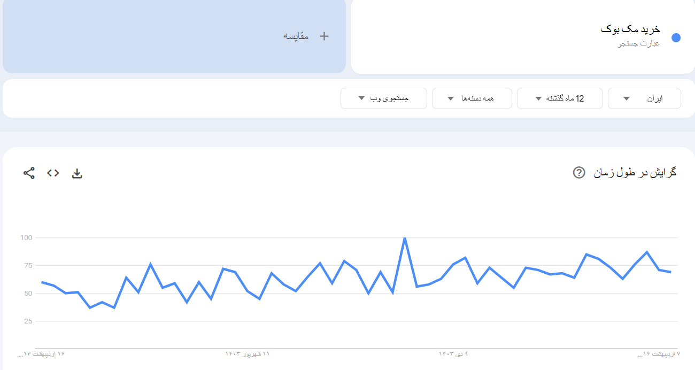Click the leftmost starting point of the trend line
695x370 pixels.
click(42, 282)
